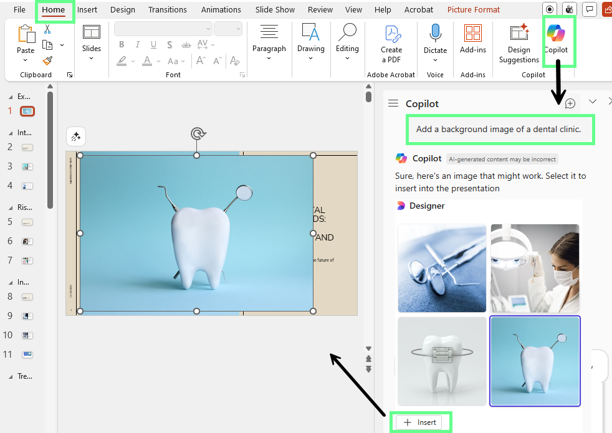Start a new chat in the Copilot pane

click(570, 103)
